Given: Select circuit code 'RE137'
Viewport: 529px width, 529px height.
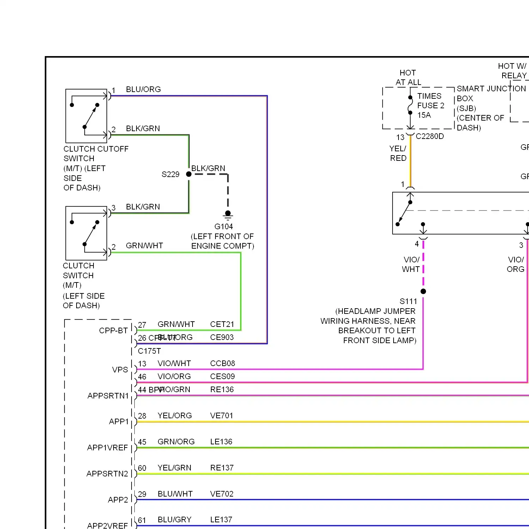Looking at the screenshot, I should 222,468.
